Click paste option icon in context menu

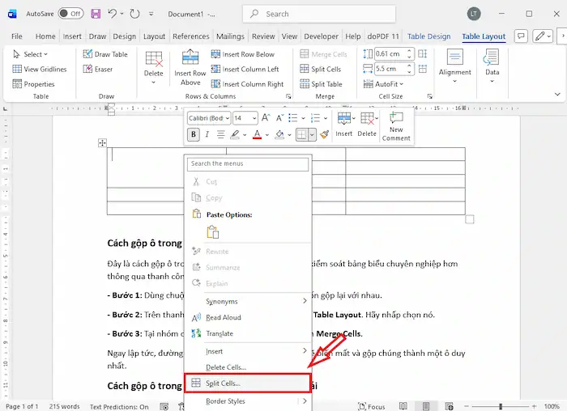point(212,232)
